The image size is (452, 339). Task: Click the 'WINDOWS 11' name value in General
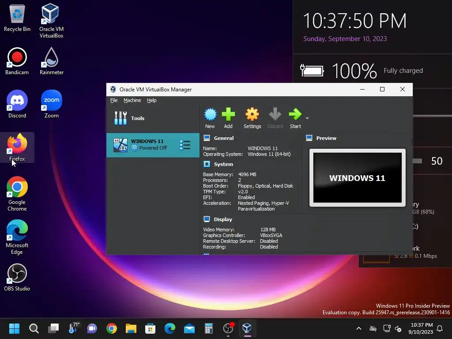click(x=262, y=148)
